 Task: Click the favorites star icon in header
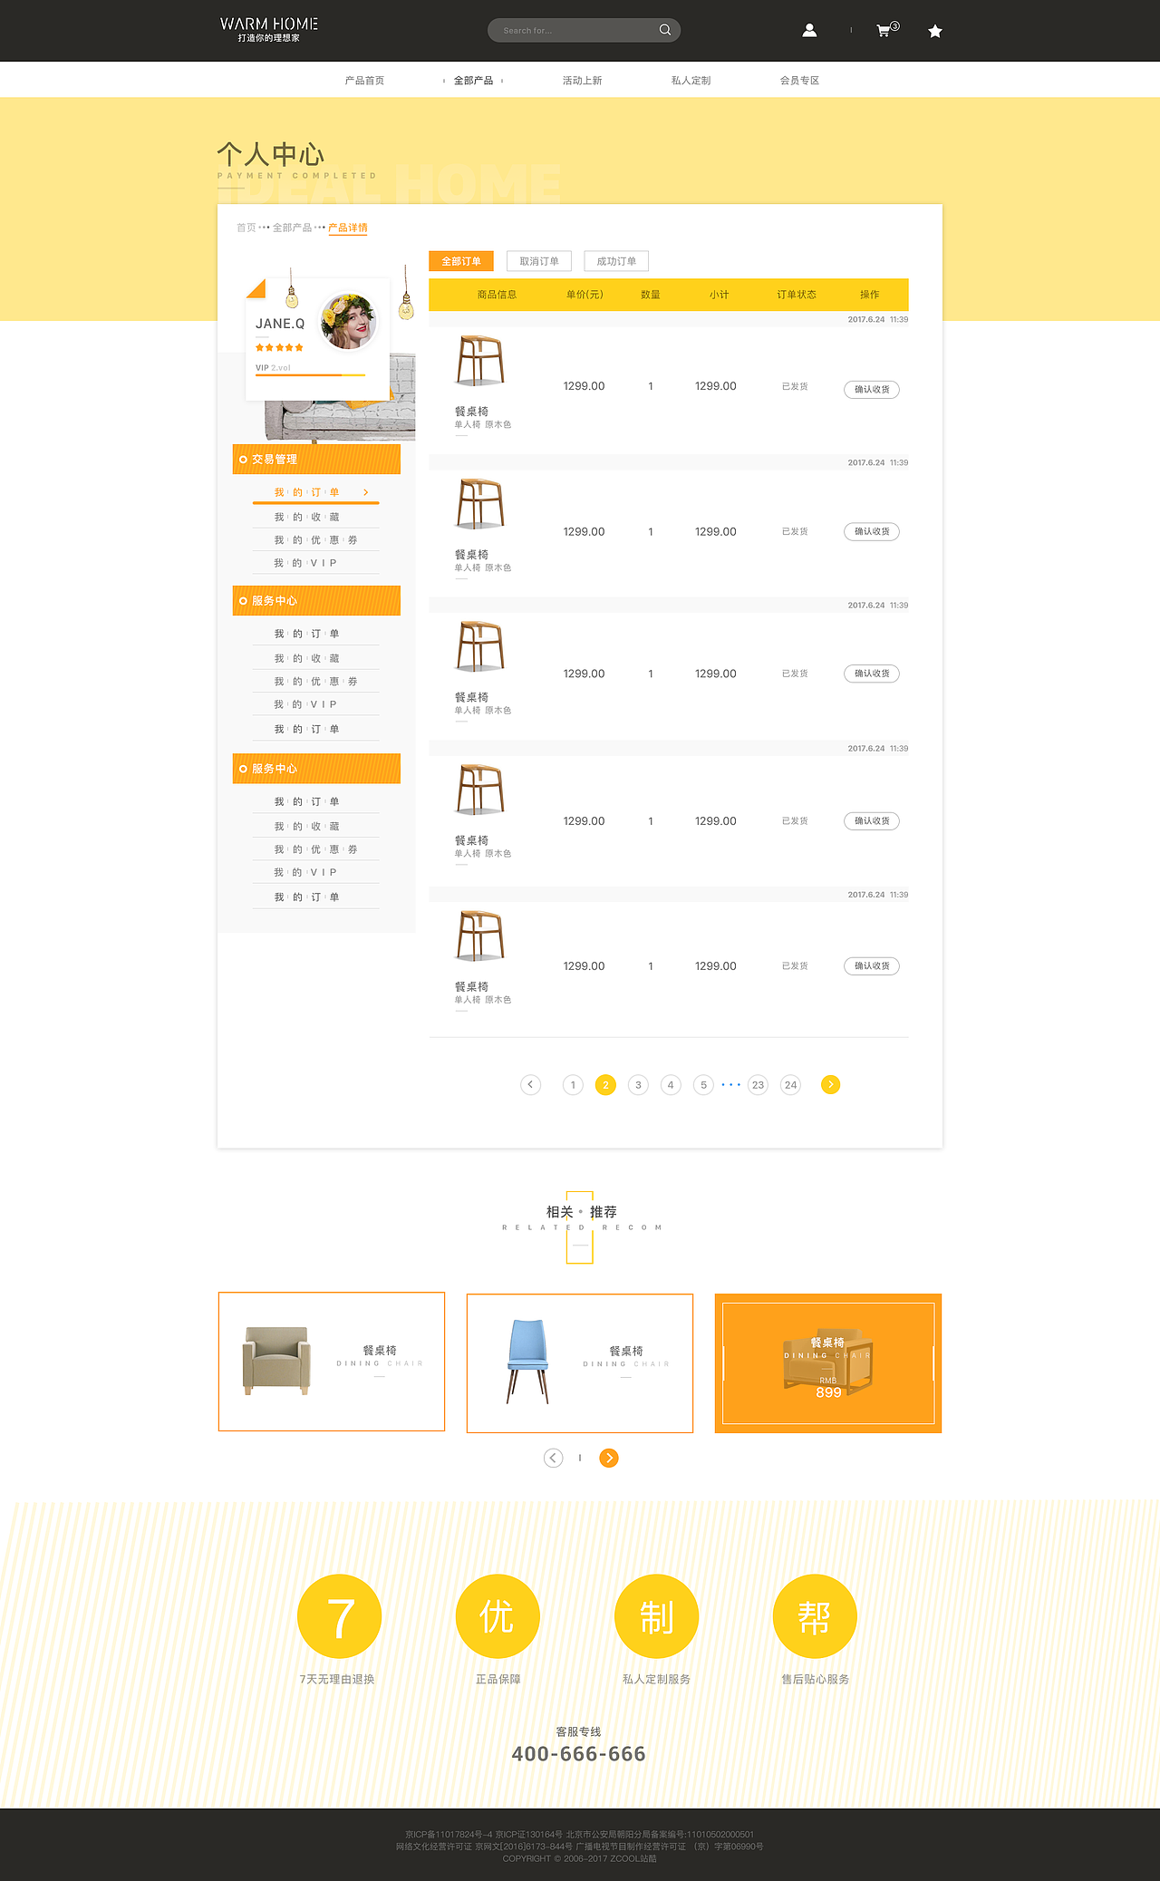[935, 31]
